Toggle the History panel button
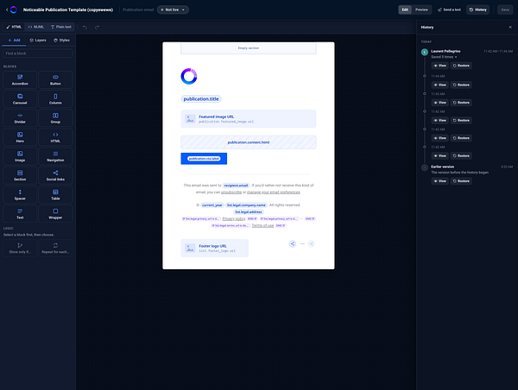This screenshot has height=390, width=518. pos(477,9)
